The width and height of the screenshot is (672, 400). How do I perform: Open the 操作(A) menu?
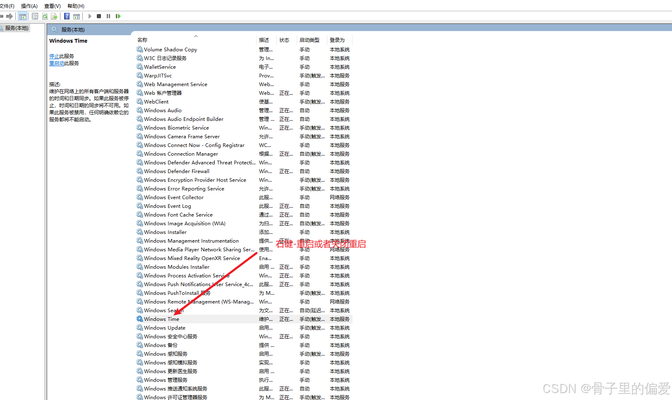(x=29, y=6)
